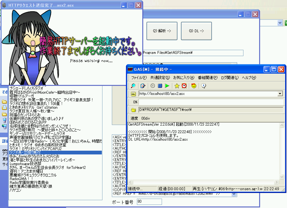Click the 22:22:49 clock in status bar

pos(272,189)
